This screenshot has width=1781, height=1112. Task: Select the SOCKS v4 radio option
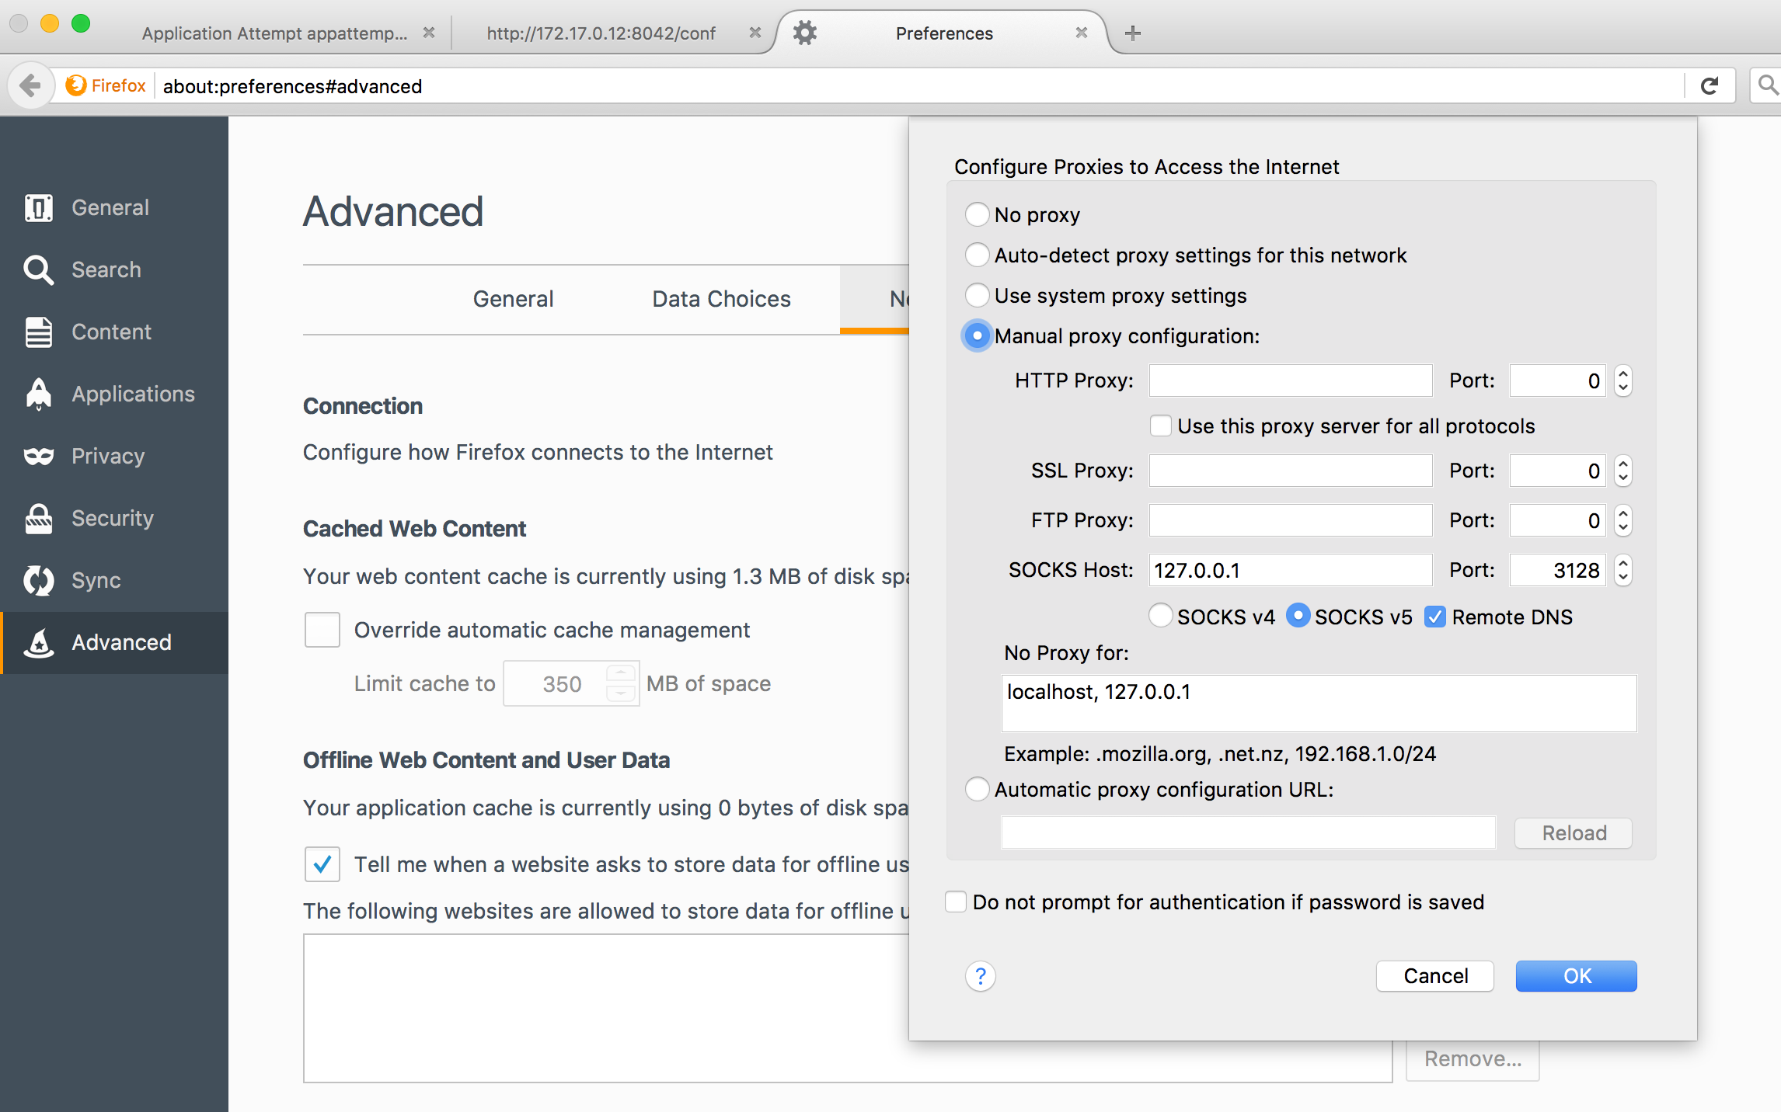[1160, 616]
